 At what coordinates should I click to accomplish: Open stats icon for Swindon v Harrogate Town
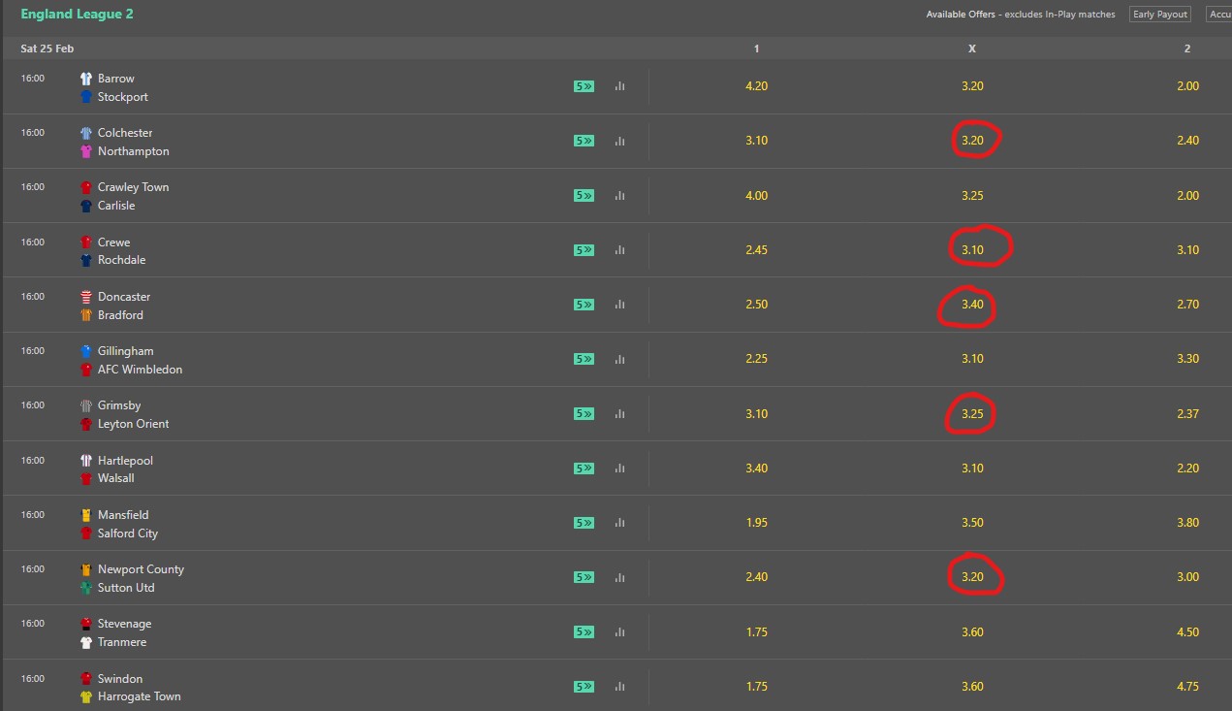[619, 687]
